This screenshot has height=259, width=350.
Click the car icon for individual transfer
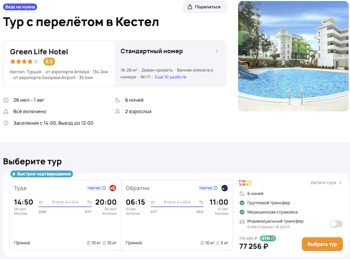coord(242,221)
